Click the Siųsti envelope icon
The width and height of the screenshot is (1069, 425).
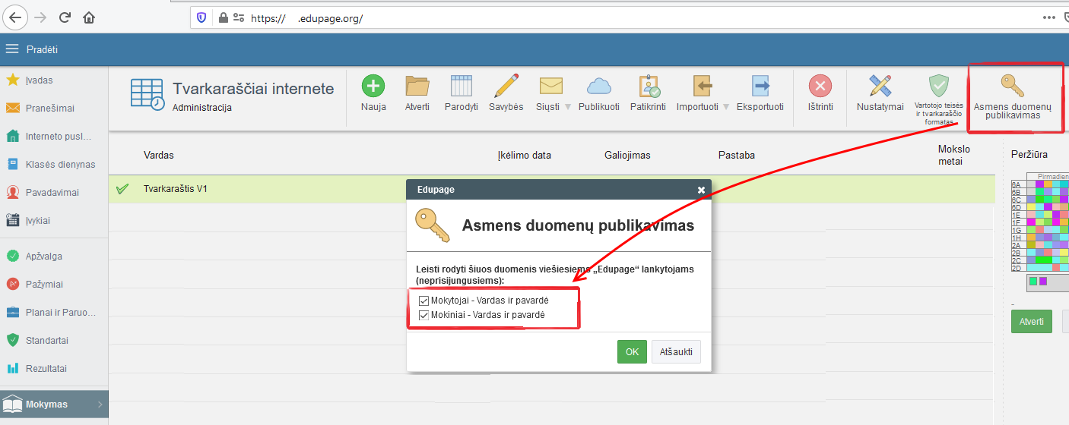[550, 86]
